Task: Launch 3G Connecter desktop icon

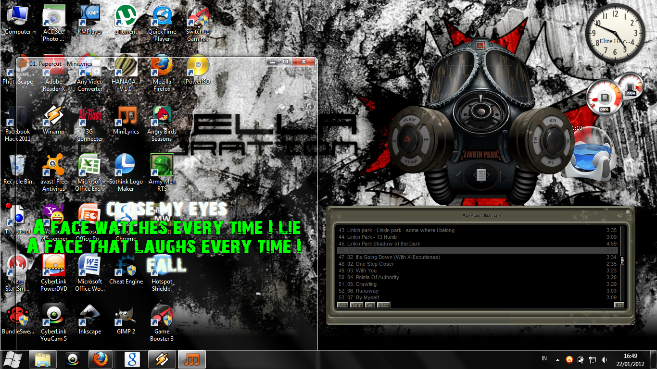Action: [90, 123]
